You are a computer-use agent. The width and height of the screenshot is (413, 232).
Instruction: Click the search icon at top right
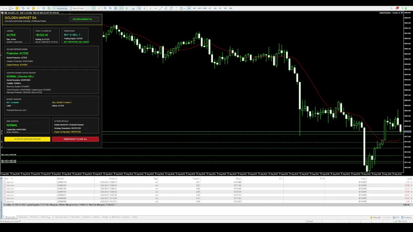[x=391, y=8]
